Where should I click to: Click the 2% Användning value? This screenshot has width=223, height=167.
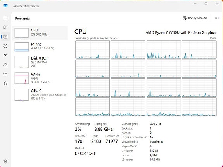(x=78, y=129)
